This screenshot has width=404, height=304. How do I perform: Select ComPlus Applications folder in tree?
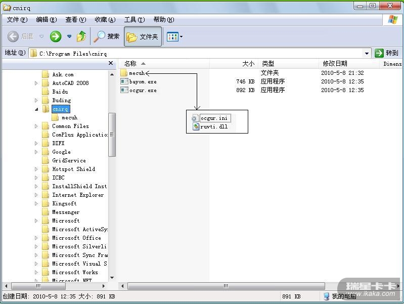(x=80, y=135)
